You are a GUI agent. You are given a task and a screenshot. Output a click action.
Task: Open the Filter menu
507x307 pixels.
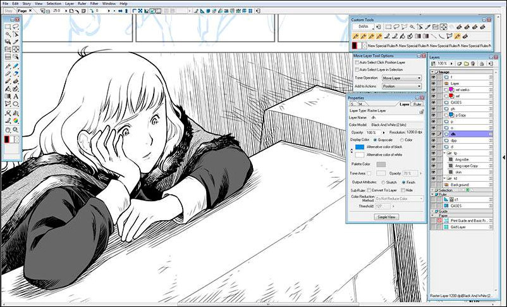pos(94,3)
